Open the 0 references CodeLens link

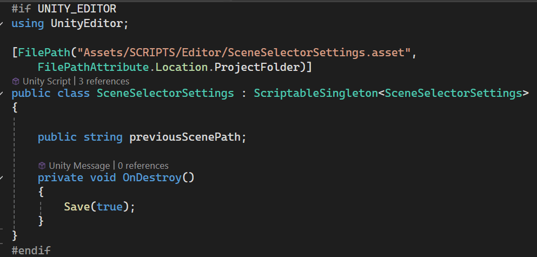(x=143, y=166)
